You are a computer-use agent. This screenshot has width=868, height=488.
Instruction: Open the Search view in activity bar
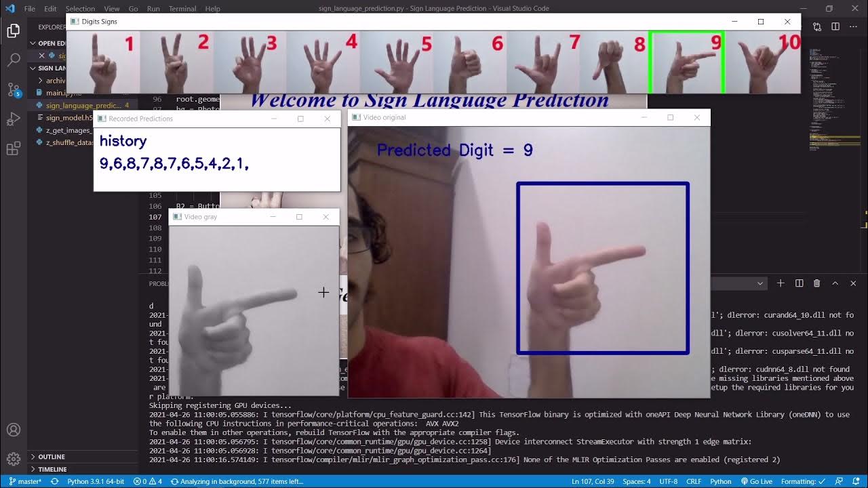(x=14, y=60)
